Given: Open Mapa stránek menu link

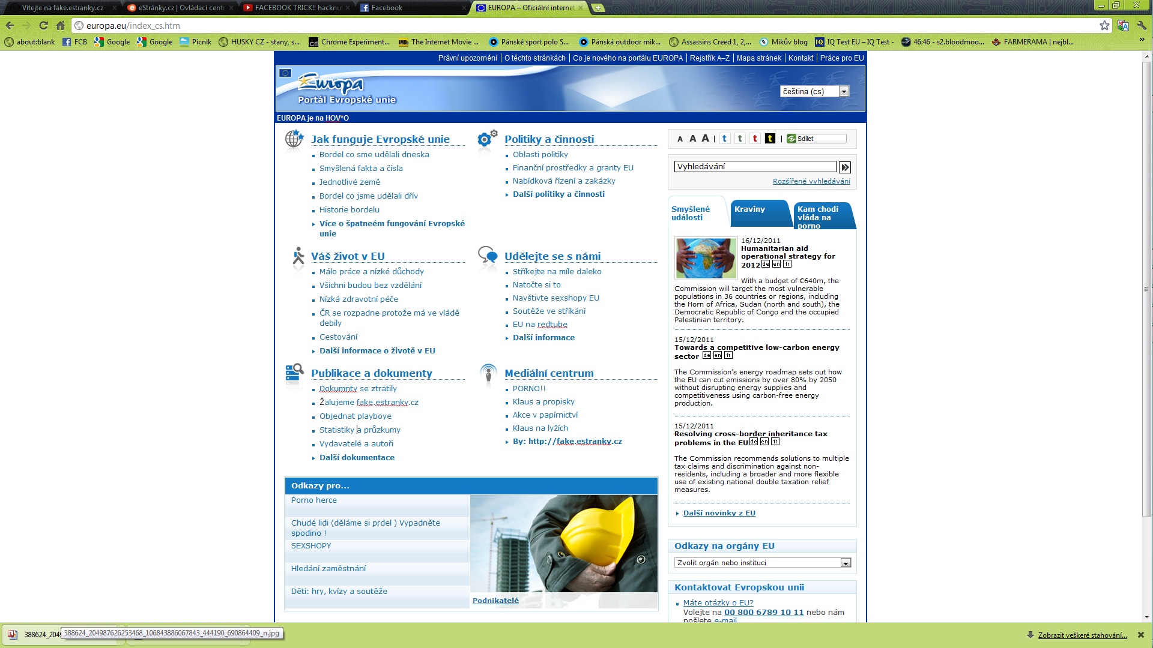Looking at the screenshot, I should tap(758, 58).
